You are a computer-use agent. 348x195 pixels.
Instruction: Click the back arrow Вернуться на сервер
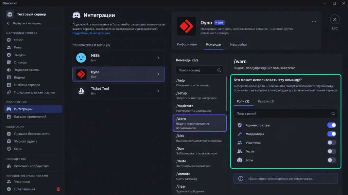tap(8, 23)
